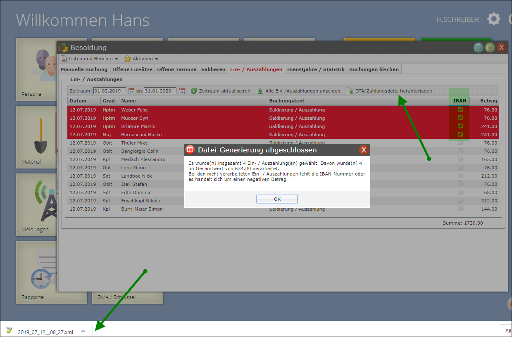512x337 pixels.
Task: Click OK in the Datei-Generierung dialog
Action: pyautogui.click(x=277, y=199)
